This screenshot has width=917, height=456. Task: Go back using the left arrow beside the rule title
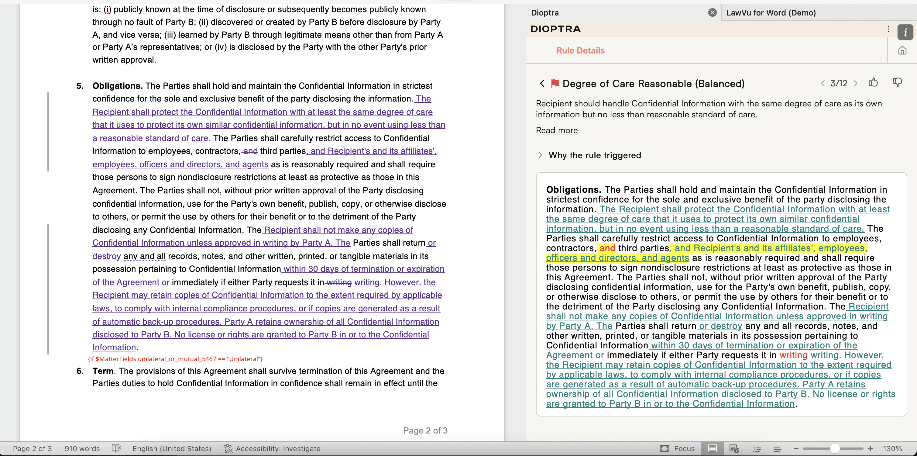(542, 83)
